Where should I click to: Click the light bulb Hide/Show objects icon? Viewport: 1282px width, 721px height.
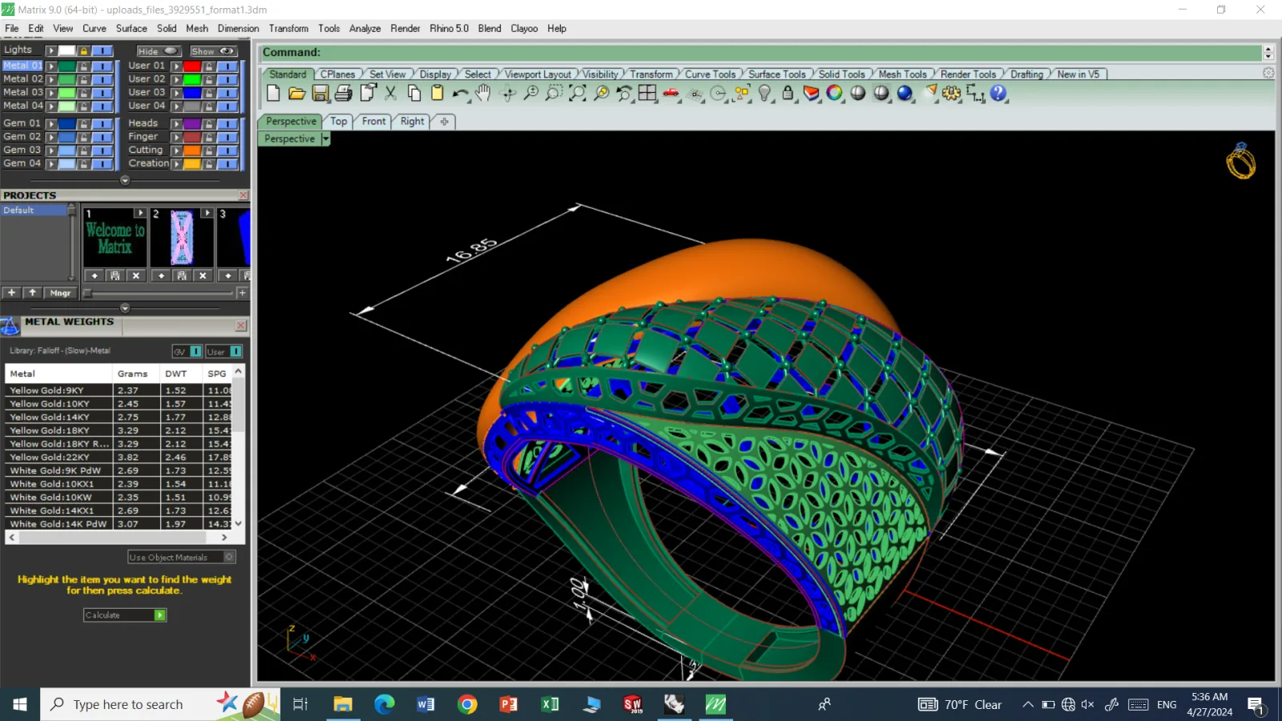coord(764,93)
